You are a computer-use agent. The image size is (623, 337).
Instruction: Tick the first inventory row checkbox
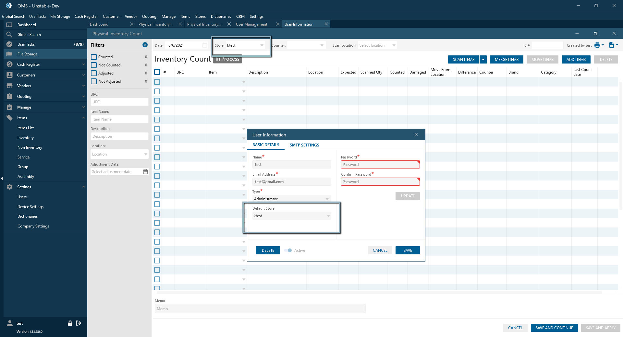157,82
